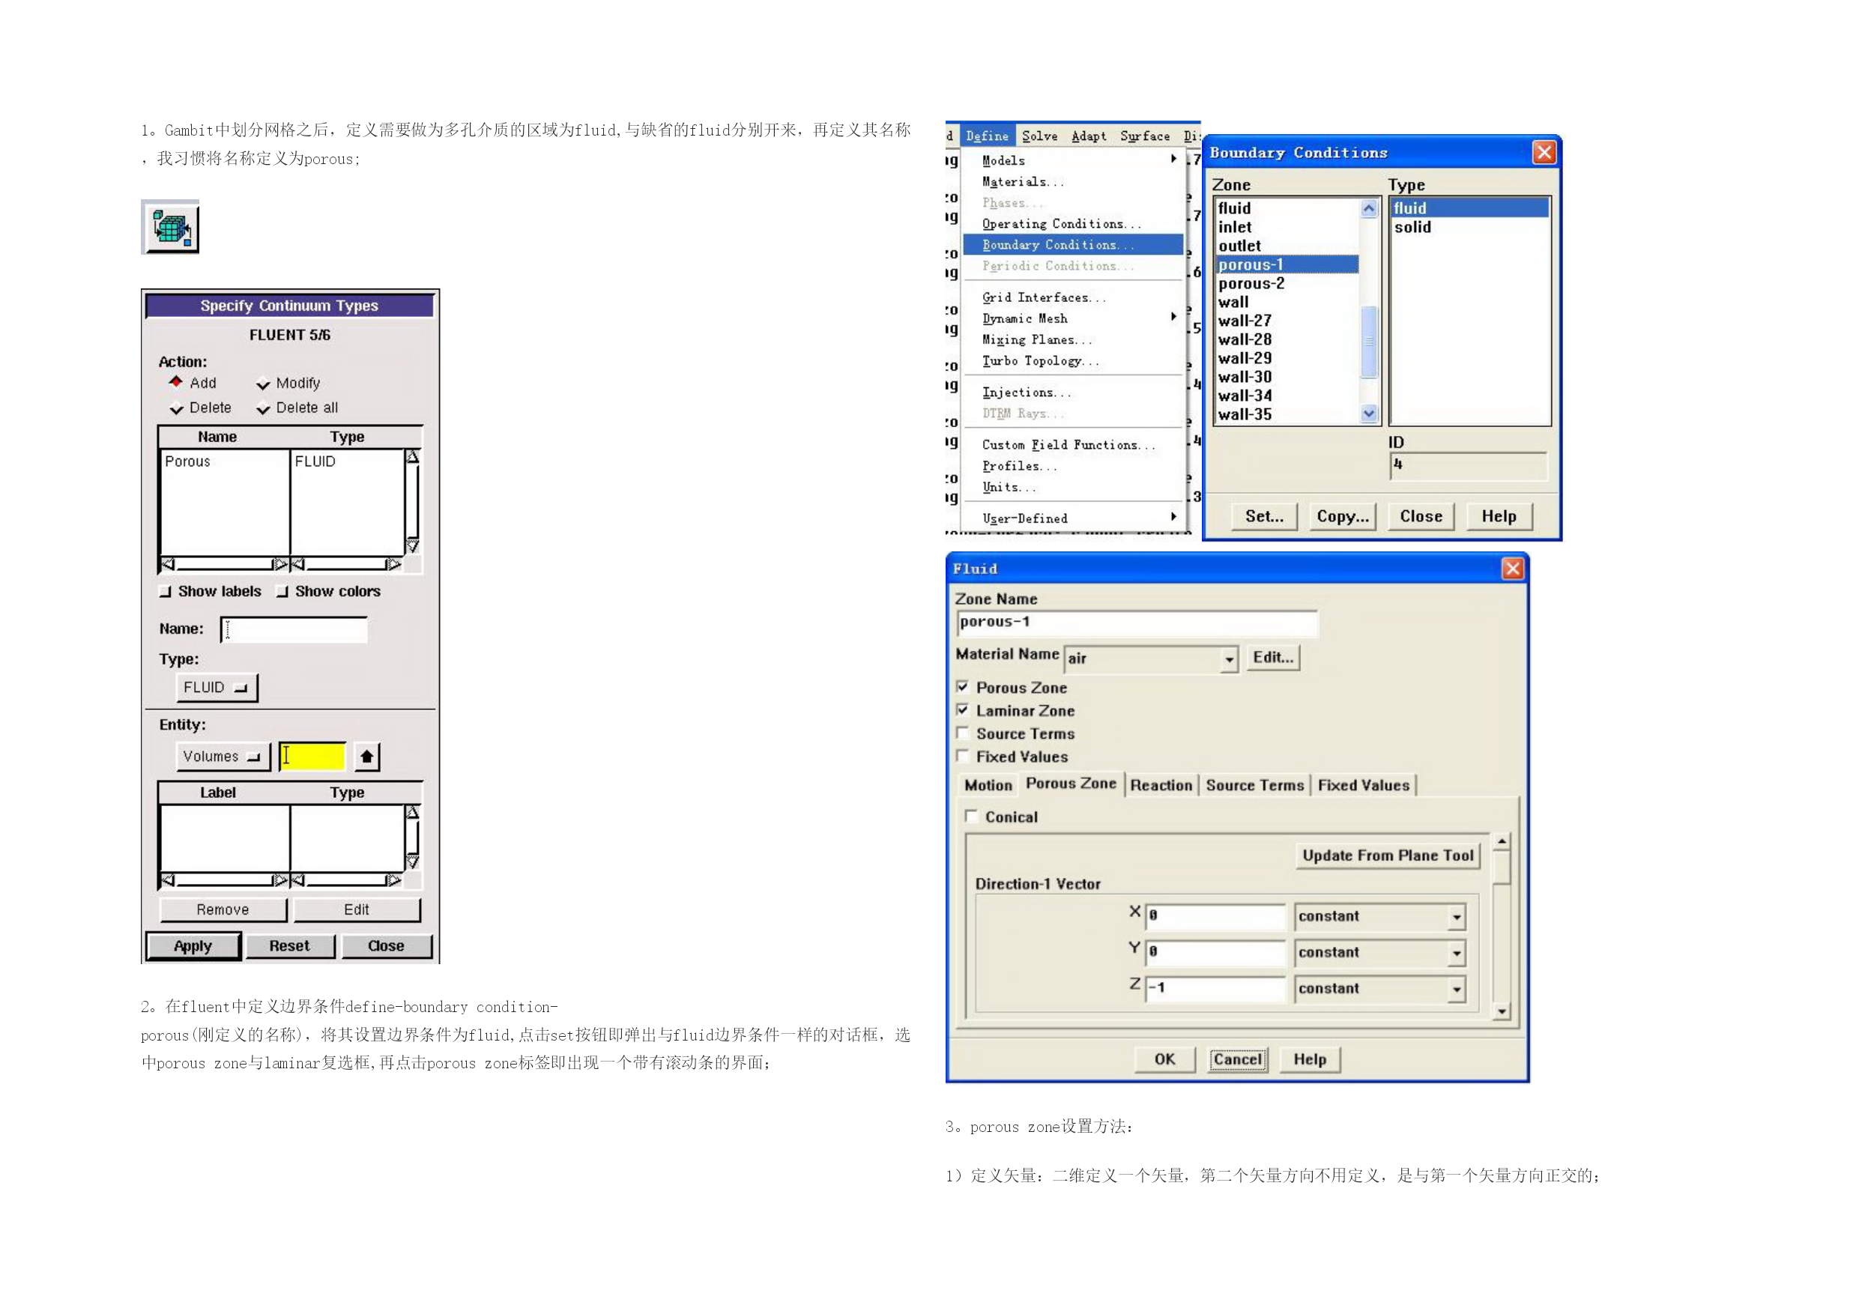
Task: Open the Volumes entity dropdown
Action: 222,756
